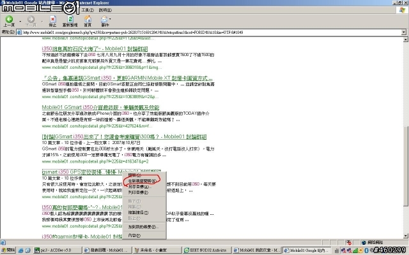Click the orange round tray icon
Screen dimensions: 409x255
click(x=361, y=251)
